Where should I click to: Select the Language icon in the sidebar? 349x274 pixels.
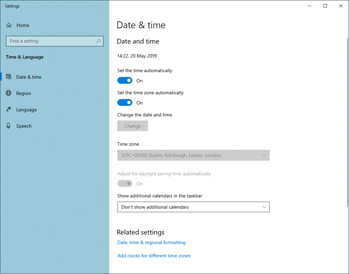(x=9, y=109)
